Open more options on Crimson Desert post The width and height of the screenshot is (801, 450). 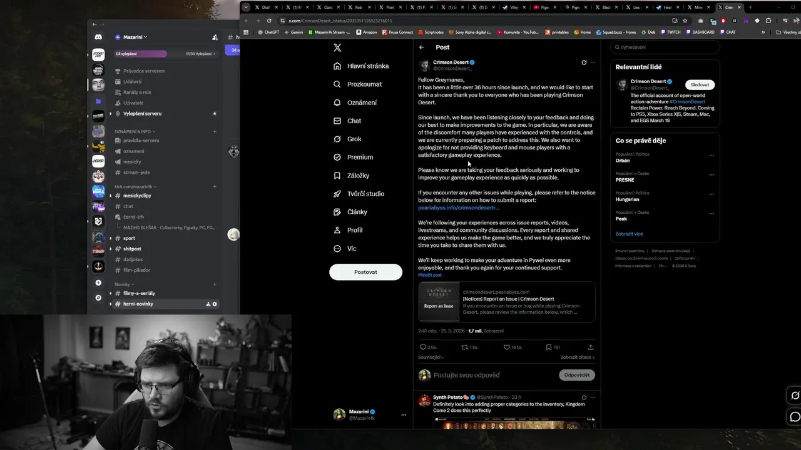tap(593, 62)
